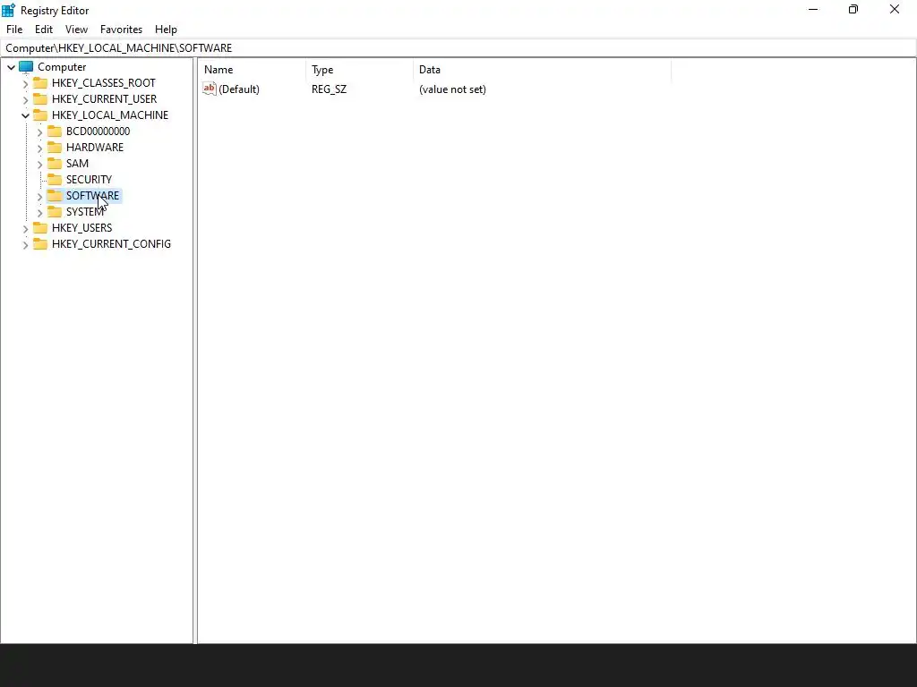Click the SECURITY folder icon
The width and height of the screenshot is (917, 687).
[x=55, y=179]
